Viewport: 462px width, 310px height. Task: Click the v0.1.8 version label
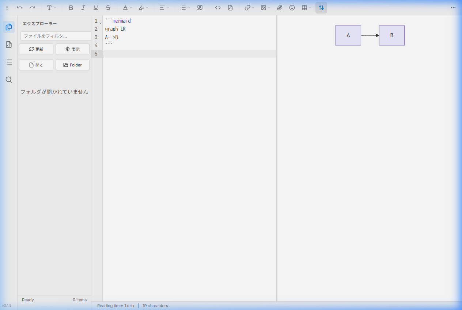pyautogui.click(x=7, y=305)
